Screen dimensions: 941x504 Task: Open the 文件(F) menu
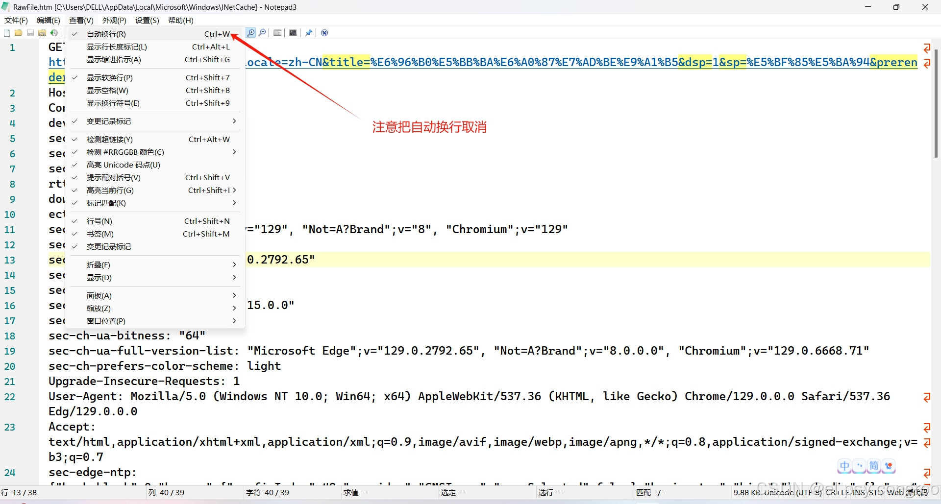coord(16,20)
